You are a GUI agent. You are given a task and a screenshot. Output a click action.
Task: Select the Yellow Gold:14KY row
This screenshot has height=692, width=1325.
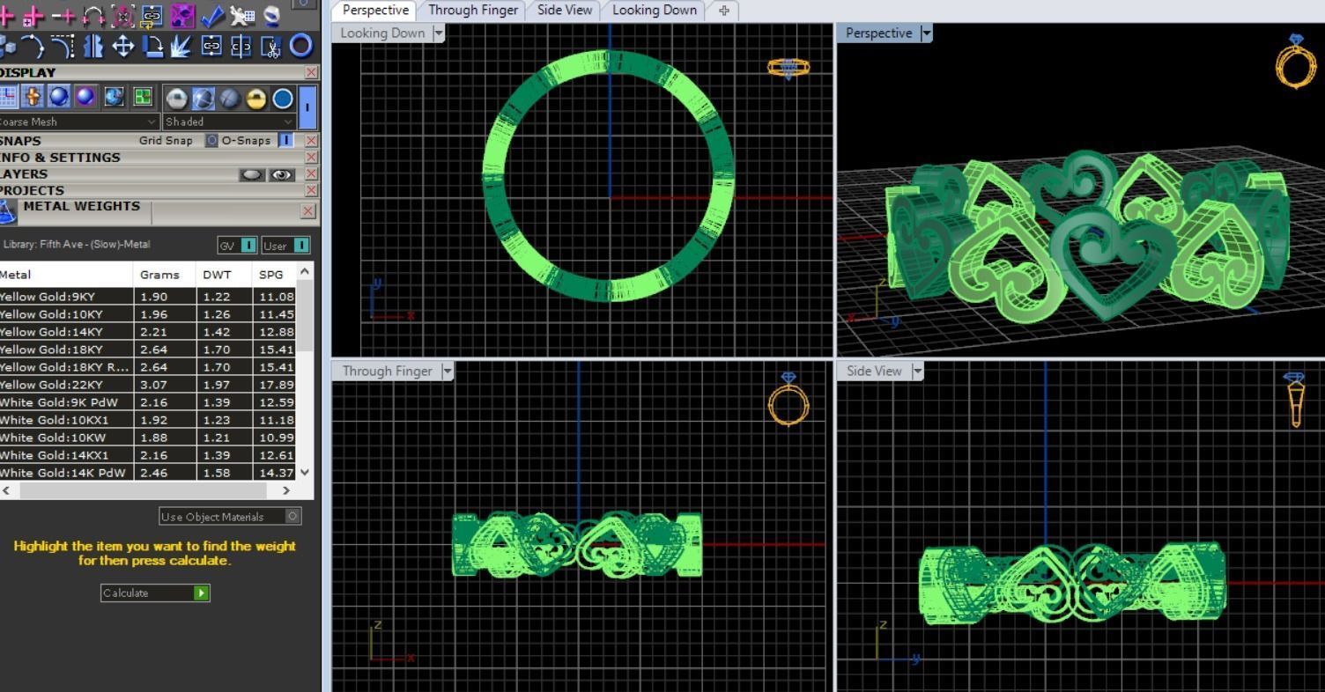point(148,332)
